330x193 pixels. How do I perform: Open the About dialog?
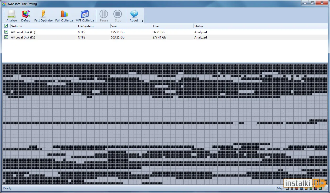pos(134,16)
